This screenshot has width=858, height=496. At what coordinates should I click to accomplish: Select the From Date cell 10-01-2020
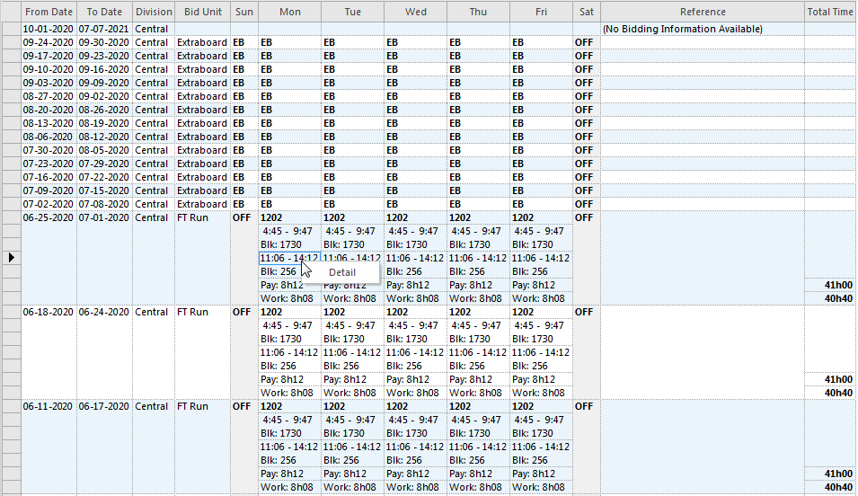pos(49,29)
